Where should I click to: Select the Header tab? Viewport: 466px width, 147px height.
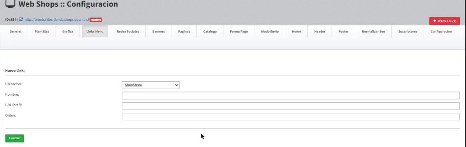[x=320, y=31]
